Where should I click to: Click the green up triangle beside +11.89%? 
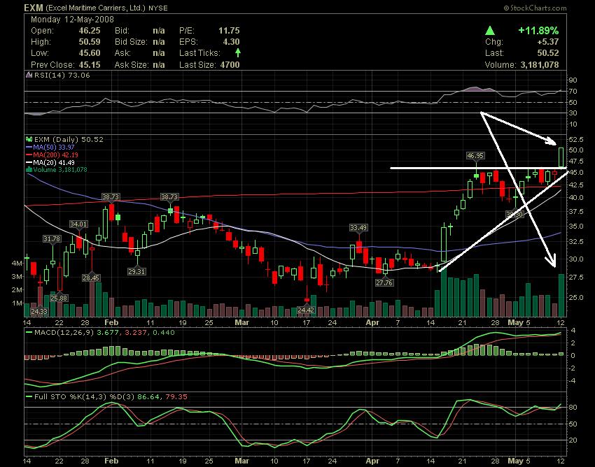pyautogui.click(x=490, y=31)
